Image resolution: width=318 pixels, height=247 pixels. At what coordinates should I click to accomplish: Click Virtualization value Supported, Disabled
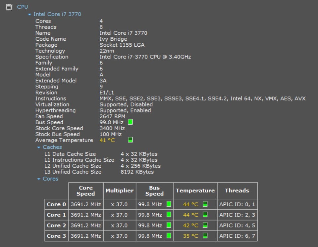tap(126, 104)
